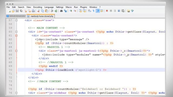Open the Encoding menu
The width and height of the screenshot is (173, 97).
point(38,7)
